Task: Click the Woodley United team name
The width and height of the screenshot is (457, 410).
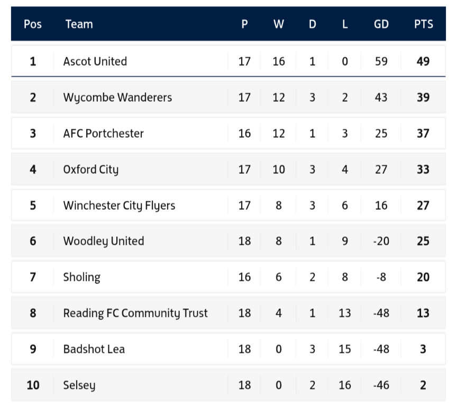Action: pyautogui.click(x=104, y=242)
